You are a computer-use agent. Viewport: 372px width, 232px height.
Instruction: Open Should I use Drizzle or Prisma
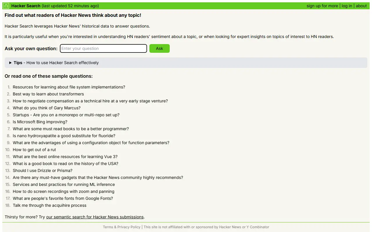42,171
